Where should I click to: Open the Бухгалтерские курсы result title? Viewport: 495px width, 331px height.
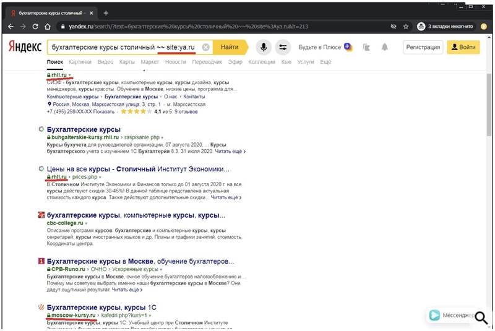84,129
